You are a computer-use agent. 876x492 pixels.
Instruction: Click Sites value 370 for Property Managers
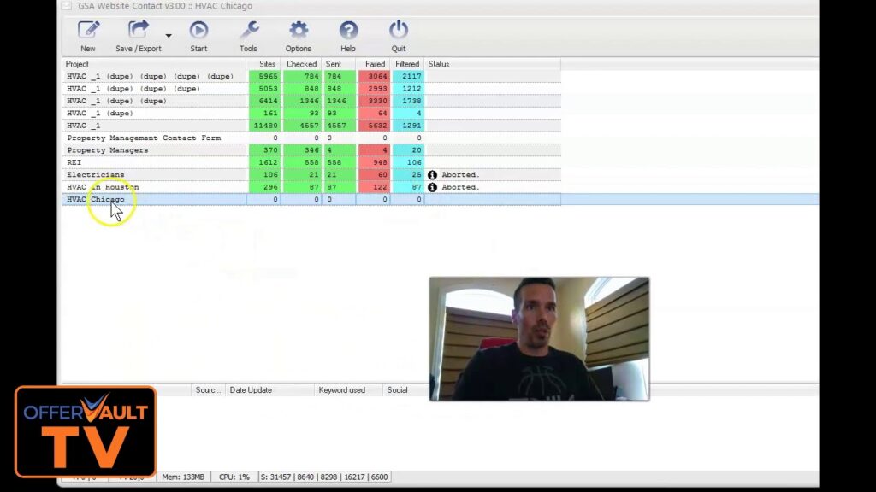(270, 150)
